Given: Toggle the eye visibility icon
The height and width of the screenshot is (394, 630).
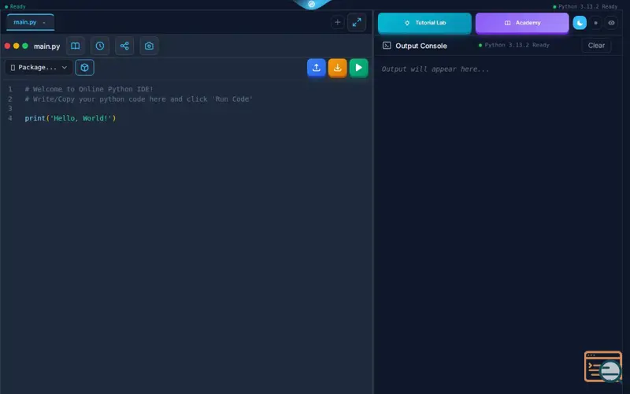Looking at the screenshot, I should (611, 23).
